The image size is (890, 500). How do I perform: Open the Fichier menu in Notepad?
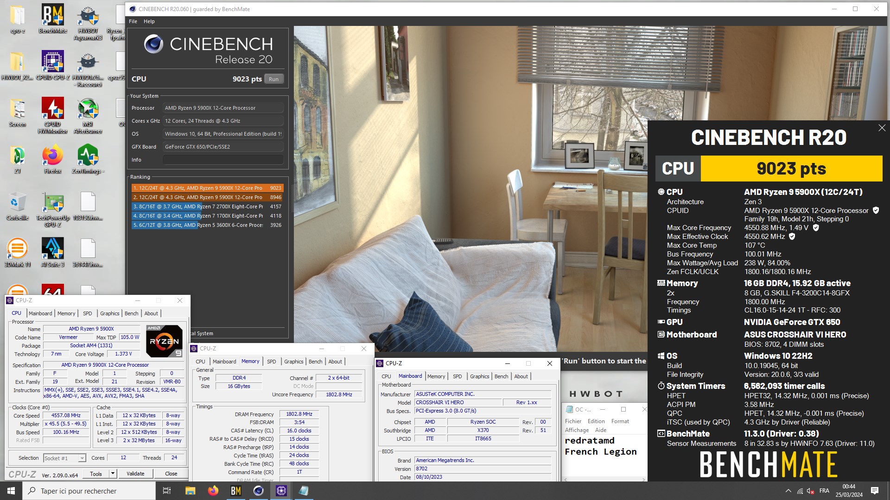[573, 421]
